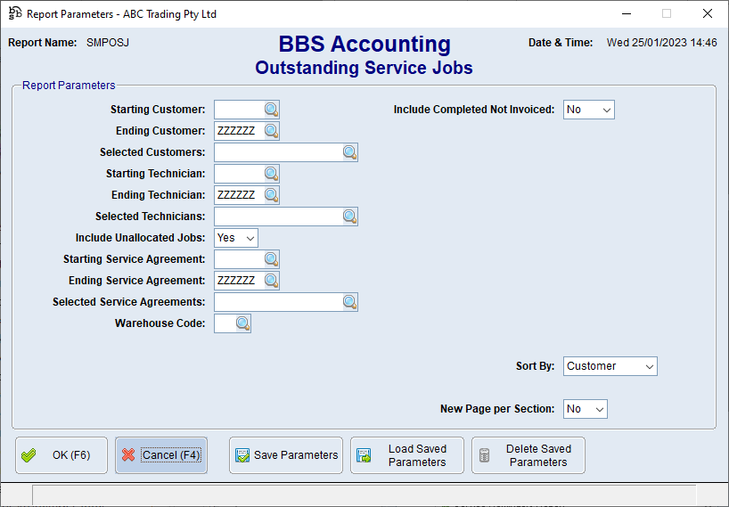Open lookup for Starting Customer
729x507 pixels.
272,110
